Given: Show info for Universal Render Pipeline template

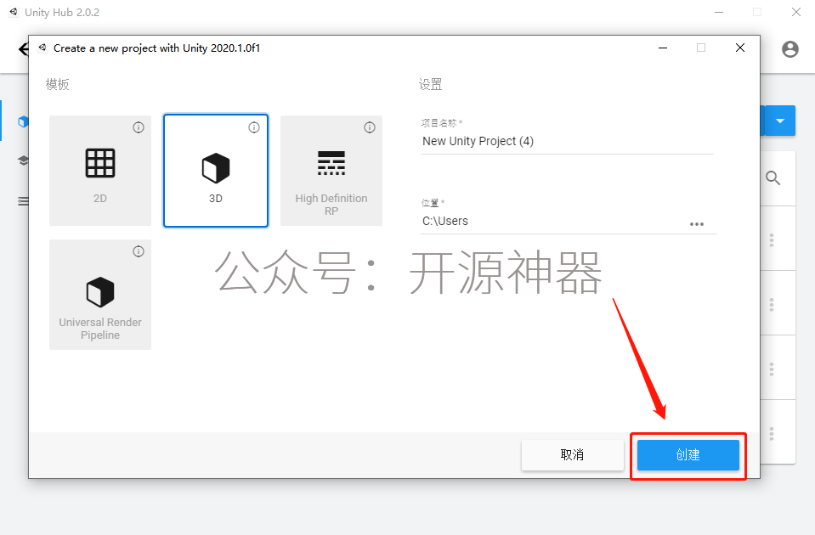Looking at the screenshot, I should point(139,251).
